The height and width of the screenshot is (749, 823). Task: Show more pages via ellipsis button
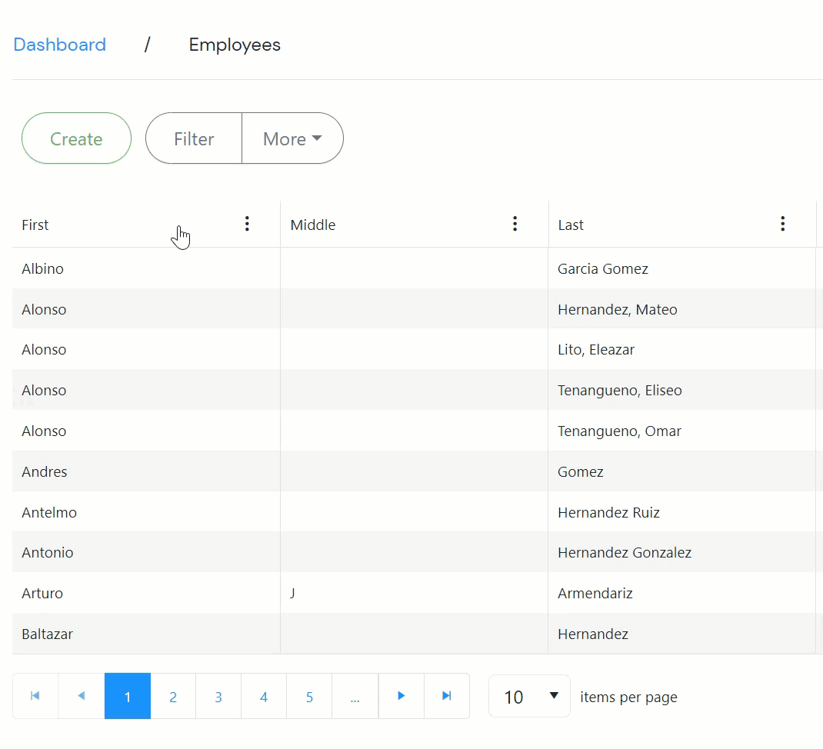click(x=355, y=697)
